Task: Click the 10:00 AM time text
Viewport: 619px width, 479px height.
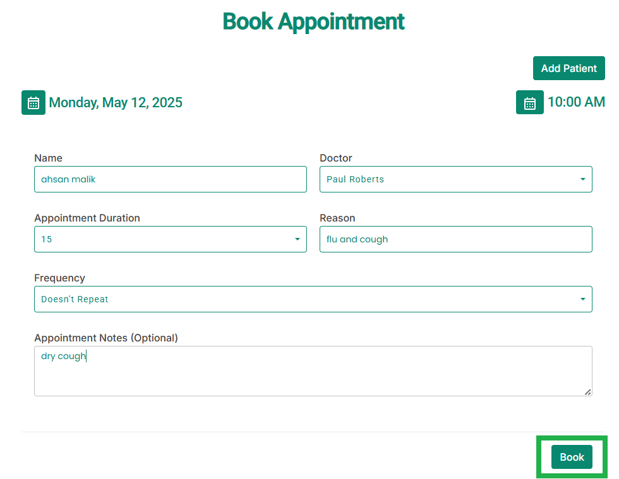Action: (576, 102)
